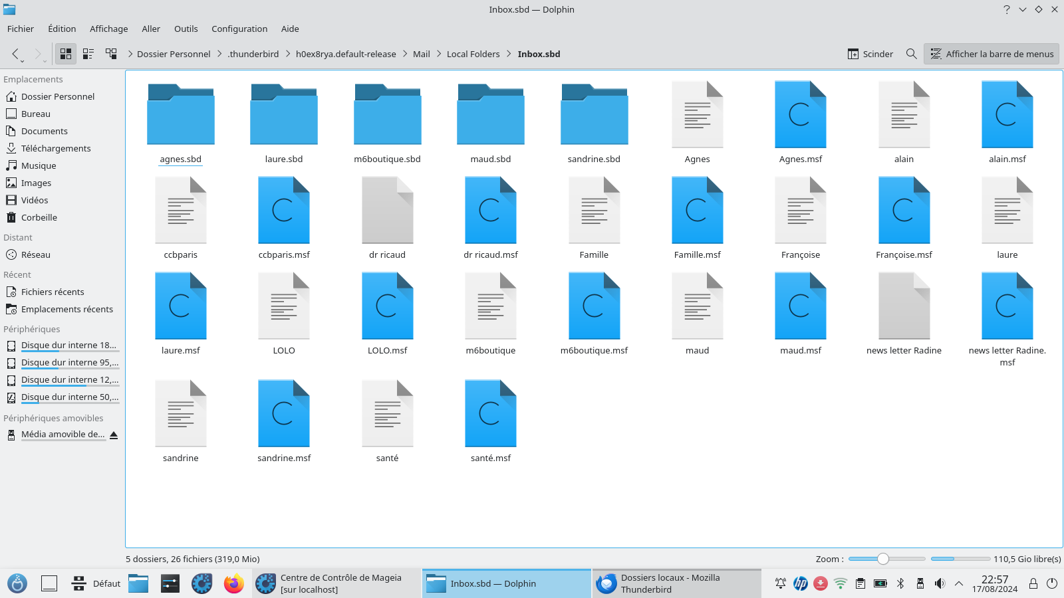
Task: Select the sandrine.sbd folder icon
Action: [x=595, y=114]
